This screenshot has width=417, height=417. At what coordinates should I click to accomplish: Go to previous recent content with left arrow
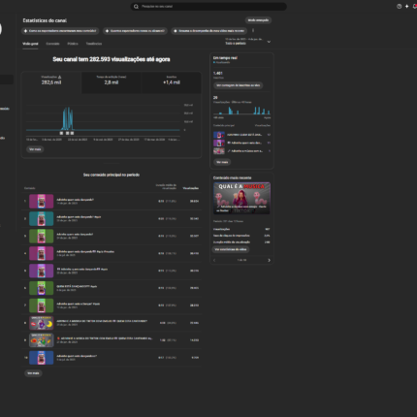point(214,260)
